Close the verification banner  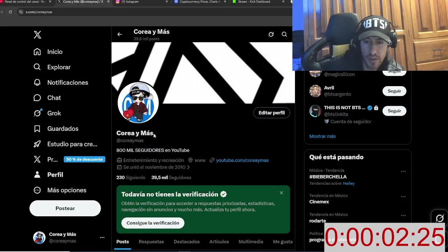281,193
